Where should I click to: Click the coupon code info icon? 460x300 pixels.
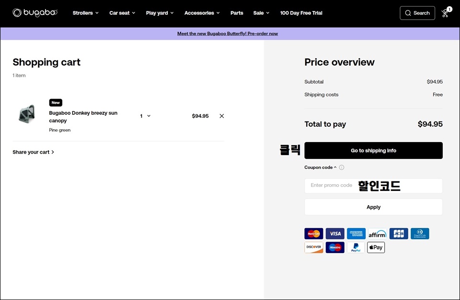(342, 167)
